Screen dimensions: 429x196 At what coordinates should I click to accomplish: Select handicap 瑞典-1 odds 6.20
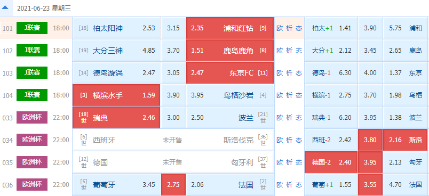(331, 118)
